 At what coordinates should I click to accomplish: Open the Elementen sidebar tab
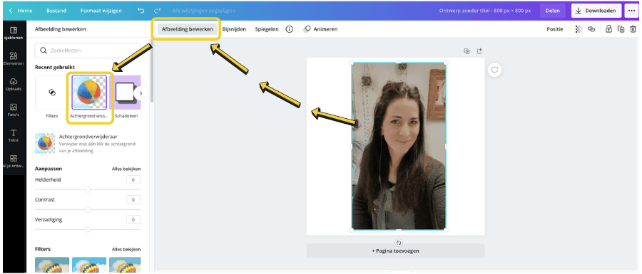coord(14,58)
